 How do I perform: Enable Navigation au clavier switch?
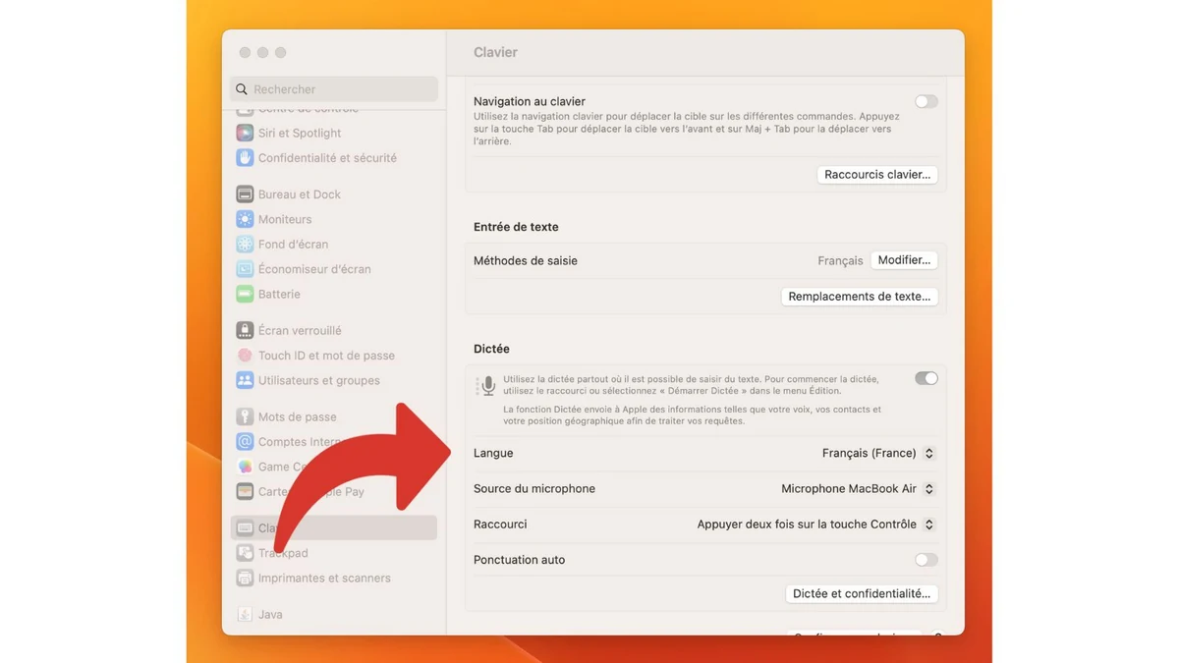coord(926,101)
